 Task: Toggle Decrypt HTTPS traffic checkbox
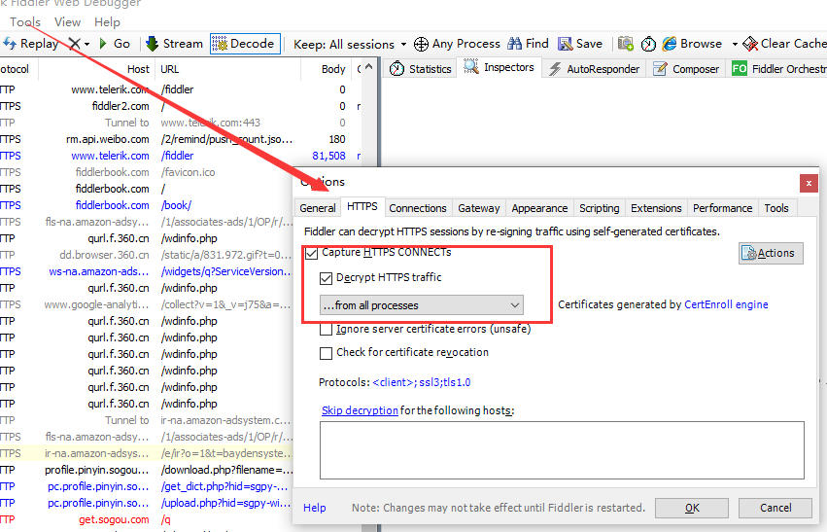click(x=326, y=278)
